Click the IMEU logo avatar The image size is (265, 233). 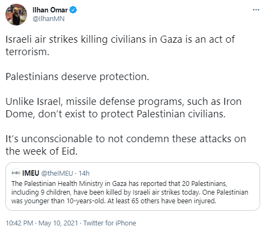pyautogui.click(x=16, y=173)
